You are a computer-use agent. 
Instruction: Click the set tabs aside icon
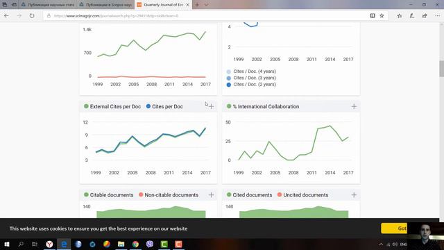14,5
